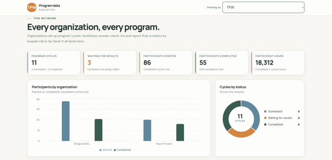Image resolution: width=332 pixels, height=160 pixels.
Task: Click the Program data title
Action: coord(49,6)
